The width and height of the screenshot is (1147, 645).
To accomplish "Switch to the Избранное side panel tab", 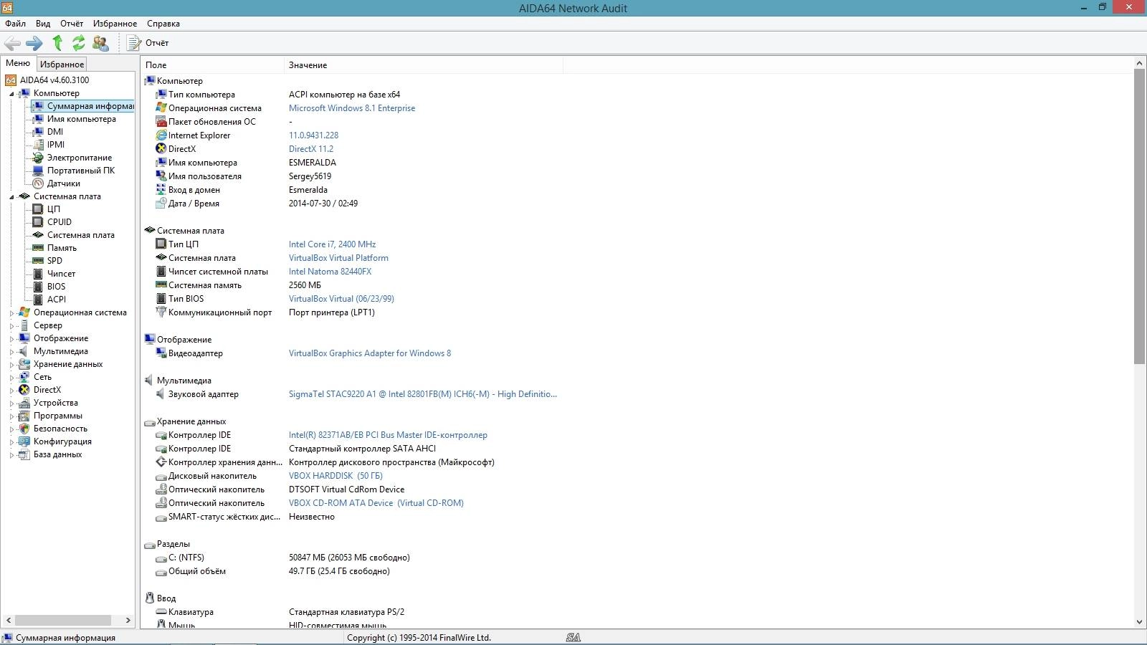I will tap(62, 64).
